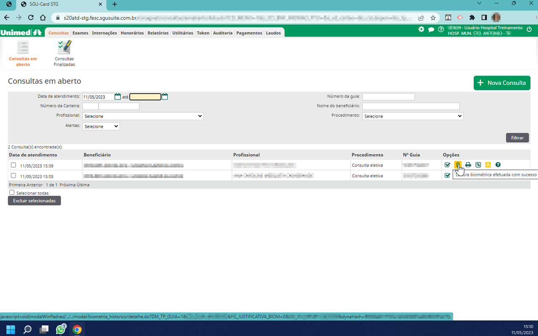Click the percent icon in first row

tap(478, 165)
